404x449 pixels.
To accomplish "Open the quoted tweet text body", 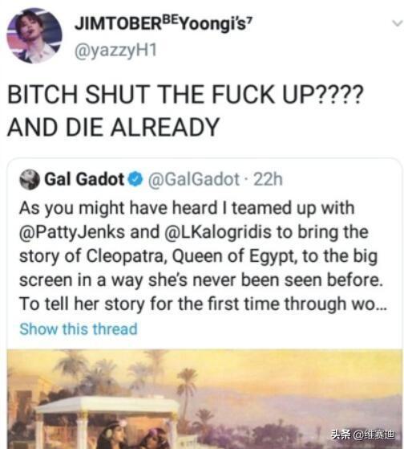I will click(x=203, y=256).
